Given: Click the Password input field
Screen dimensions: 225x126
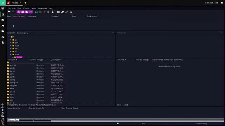Looking at the screenshot, I should coord(65,16).
